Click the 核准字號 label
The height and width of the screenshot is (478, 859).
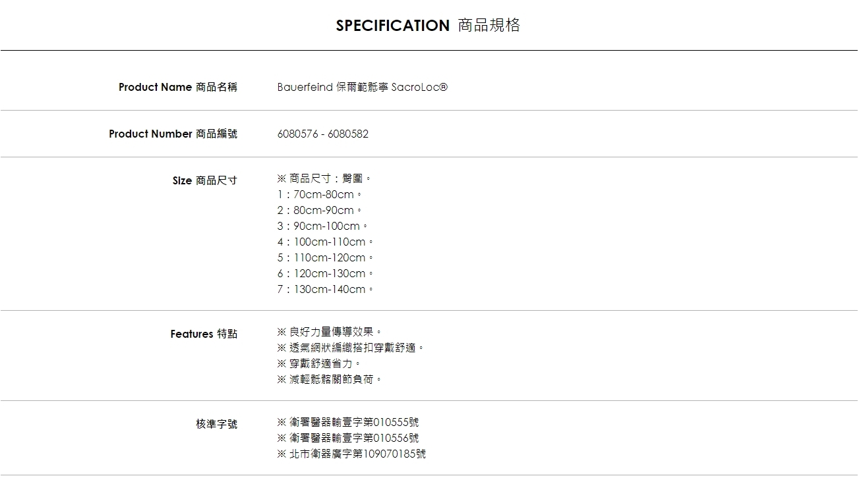coord(216,424)
